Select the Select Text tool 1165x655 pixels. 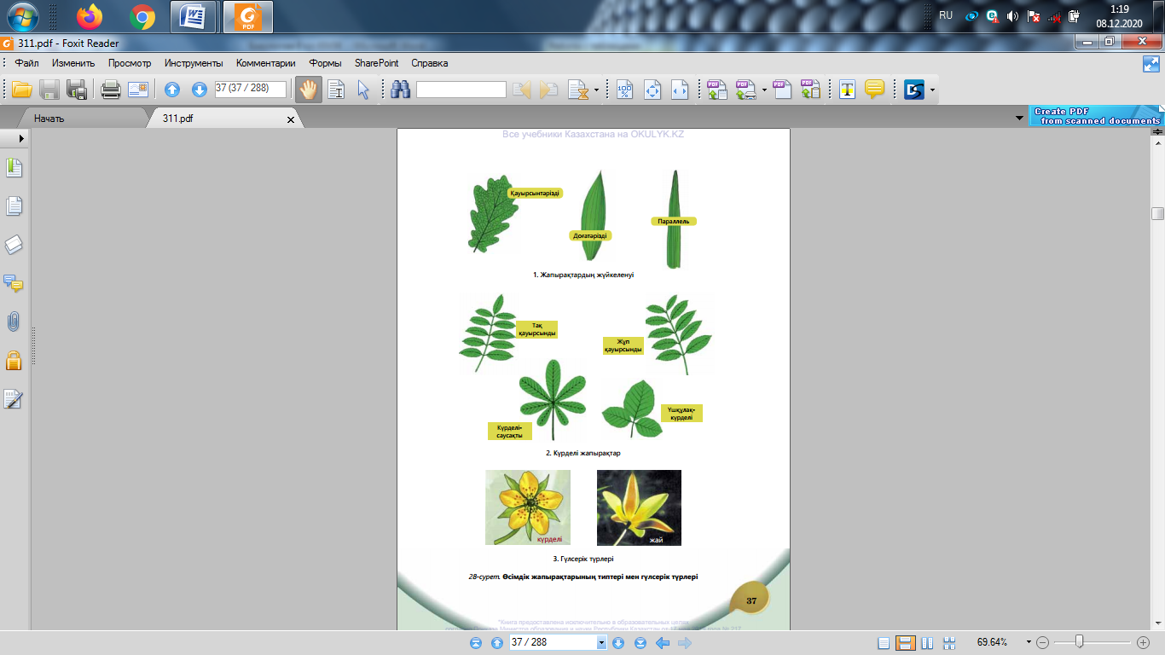[x=336, y=89]
